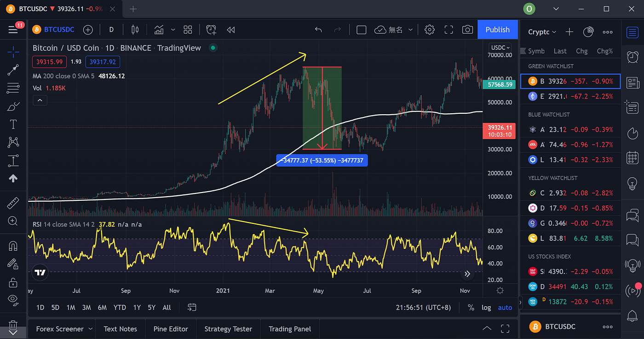
Task: Open the go to date picker
Action: (192, 307)
